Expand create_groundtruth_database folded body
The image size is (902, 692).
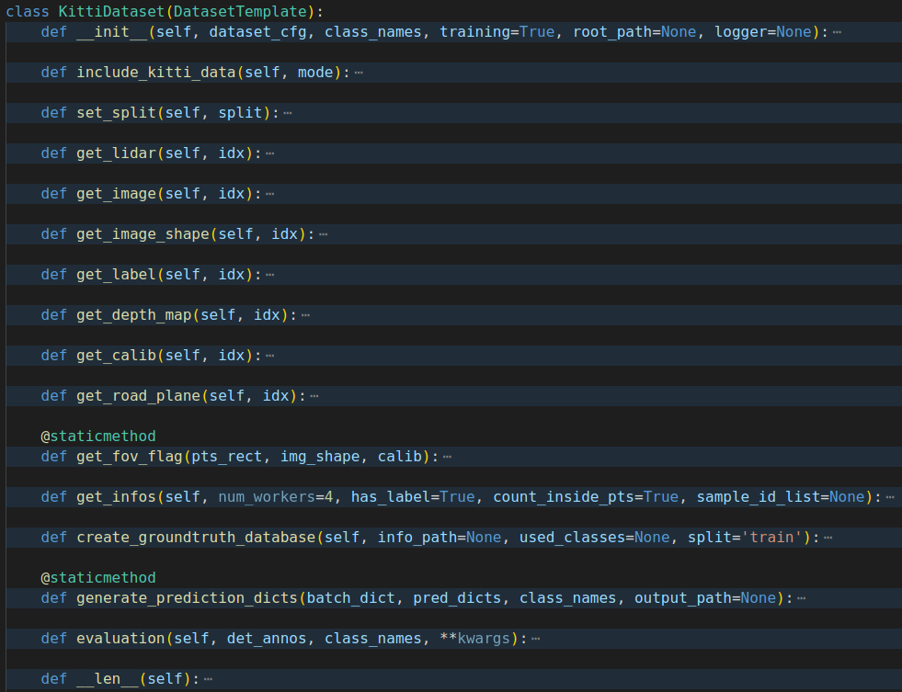click(x=828, y=538)
